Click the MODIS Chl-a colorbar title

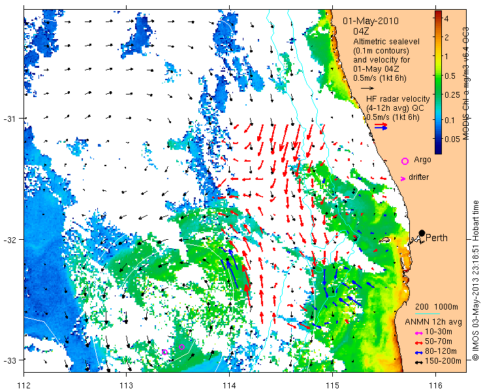tap(466, 83)
